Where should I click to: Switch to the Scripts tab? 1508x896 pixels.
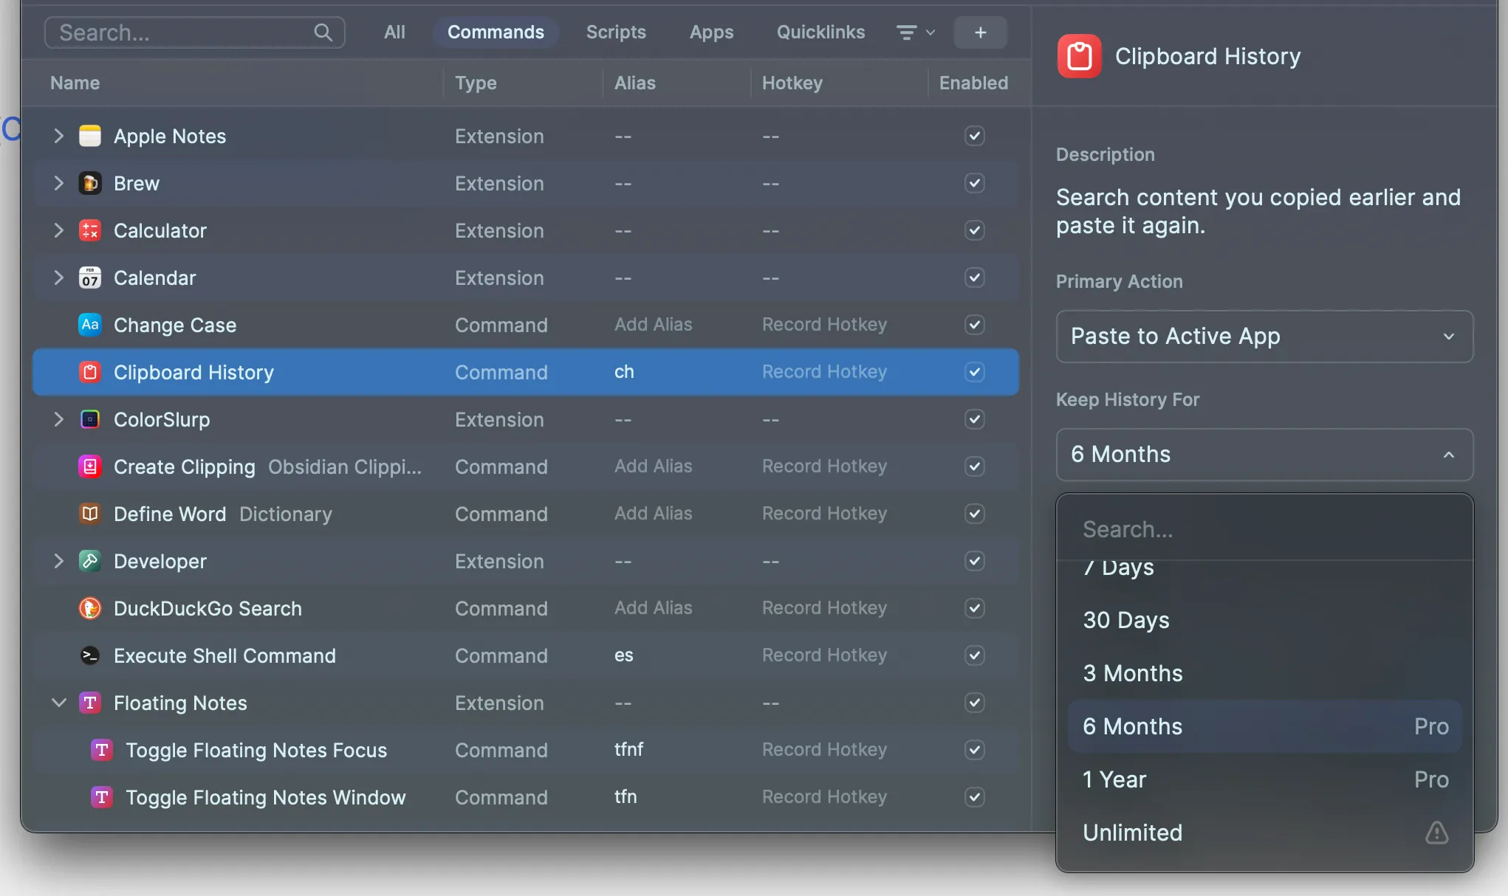[x=616, y=32]
